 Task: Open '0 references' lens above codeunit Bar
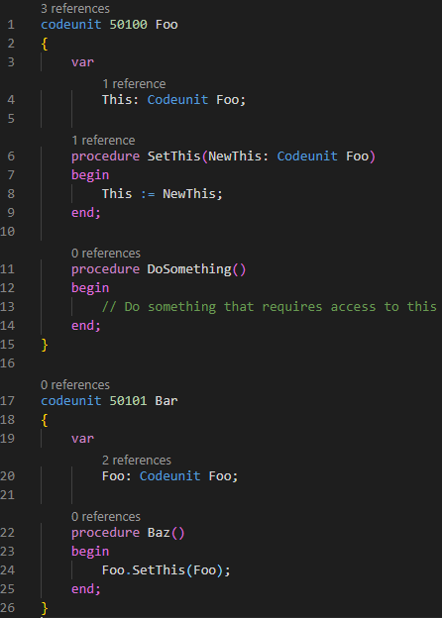point(75,384)
